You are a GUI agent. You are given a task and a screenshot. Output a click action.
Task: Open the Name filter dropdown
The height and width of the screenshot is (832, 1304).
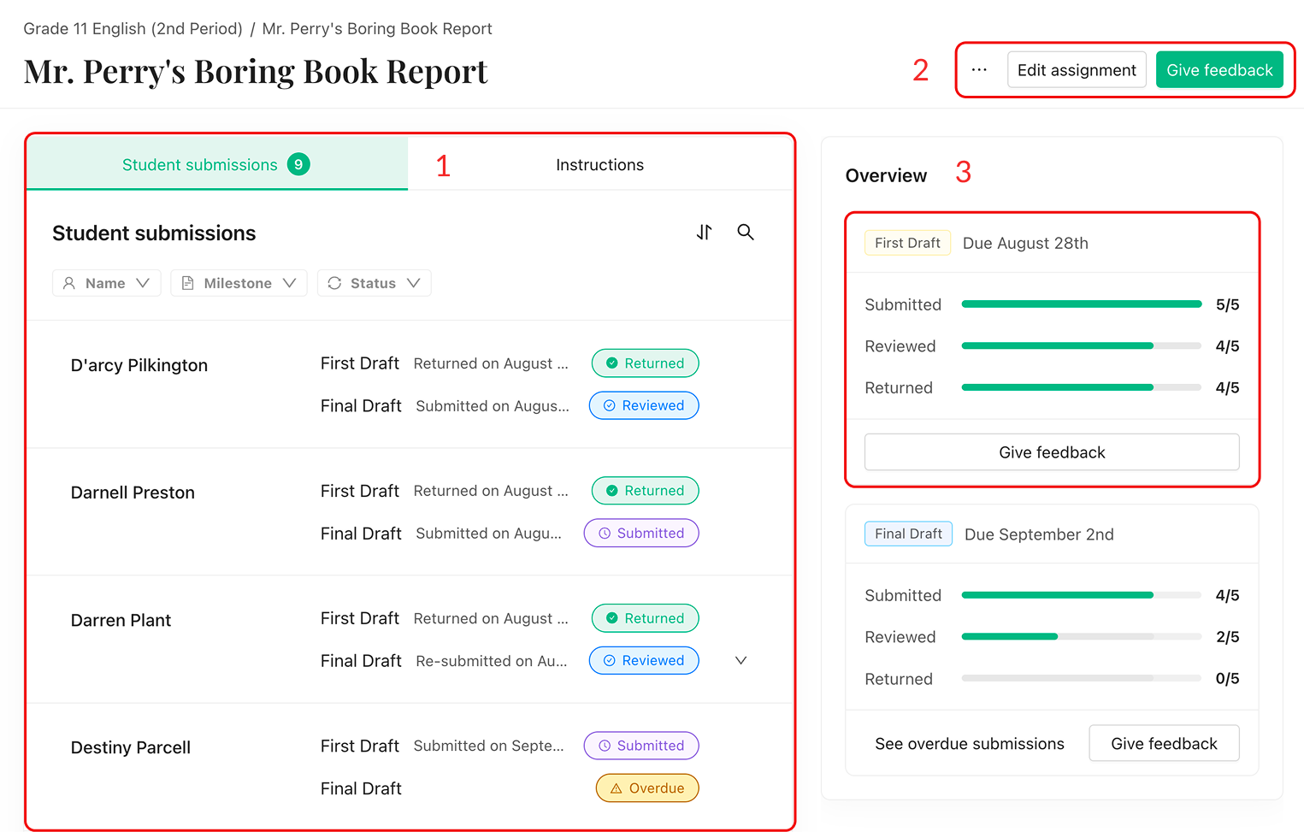click(x=107, y=283)
